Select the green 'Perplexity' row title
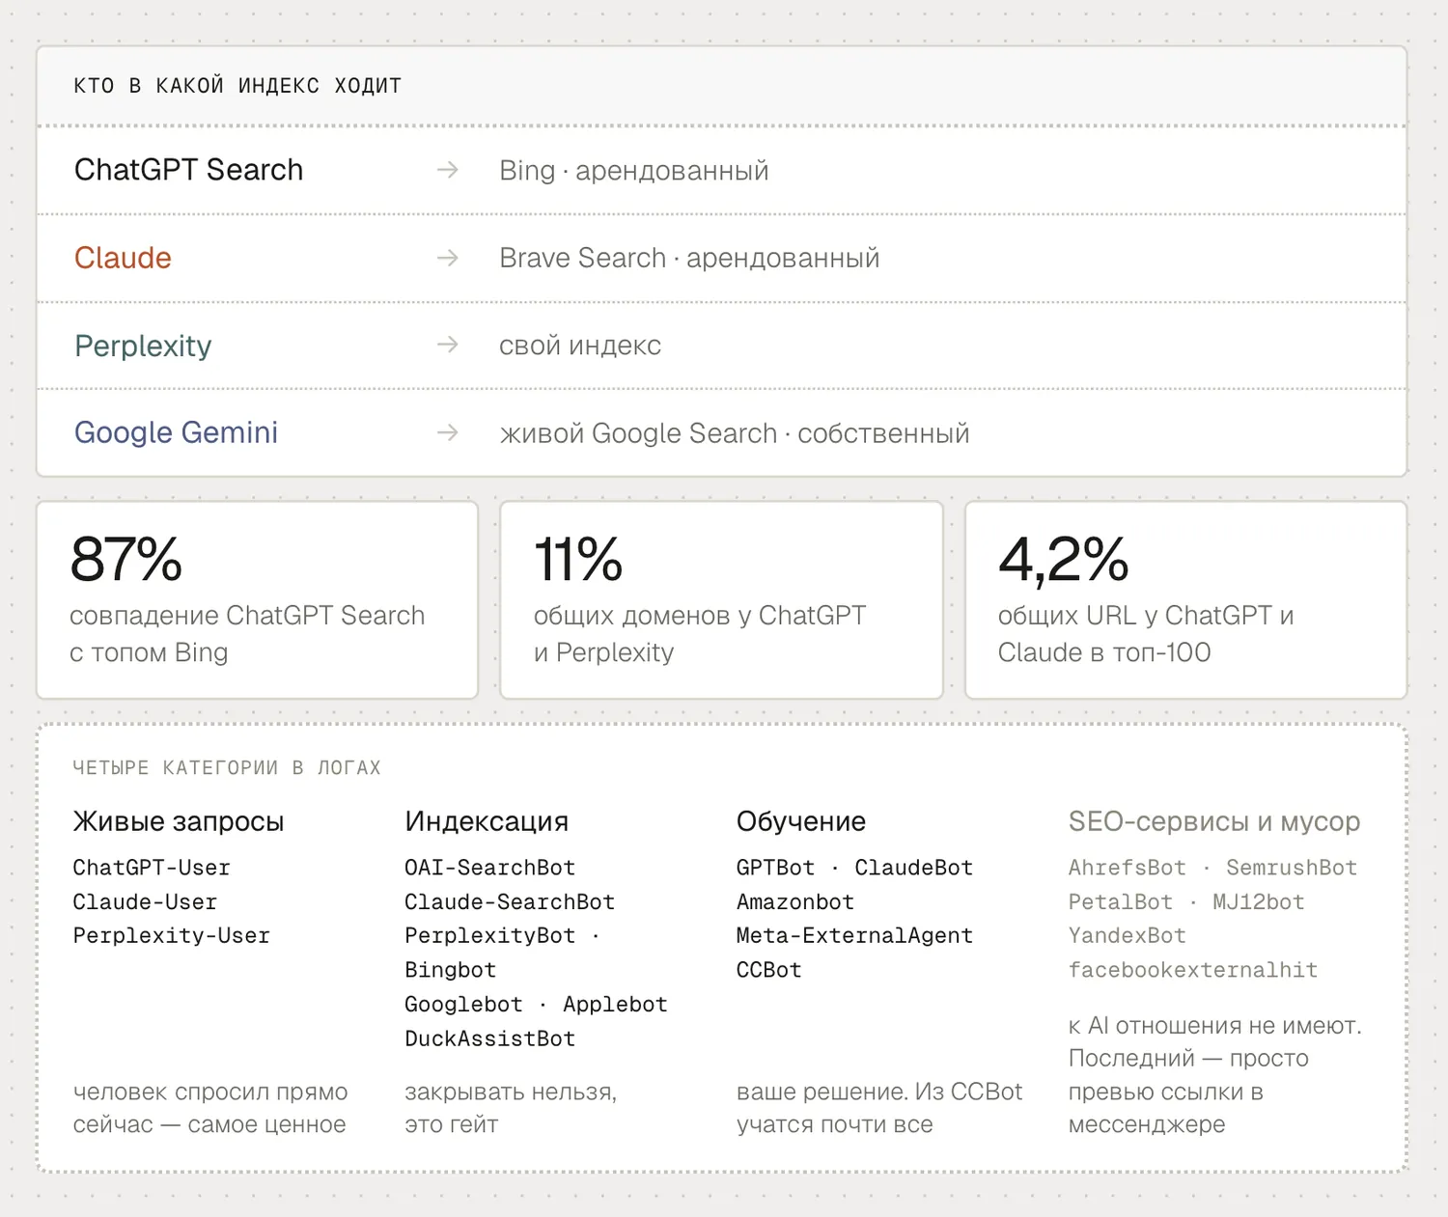 point(143,346)
